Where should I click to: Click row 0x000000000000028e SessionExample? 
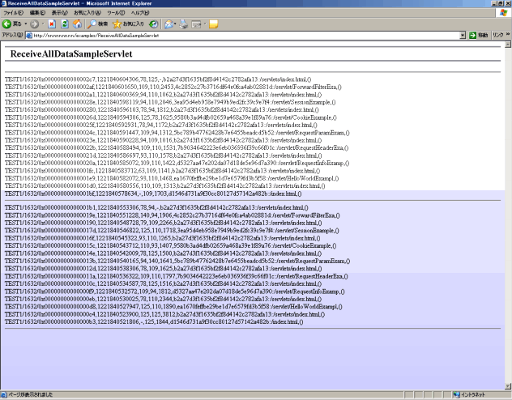pos(170,102)
